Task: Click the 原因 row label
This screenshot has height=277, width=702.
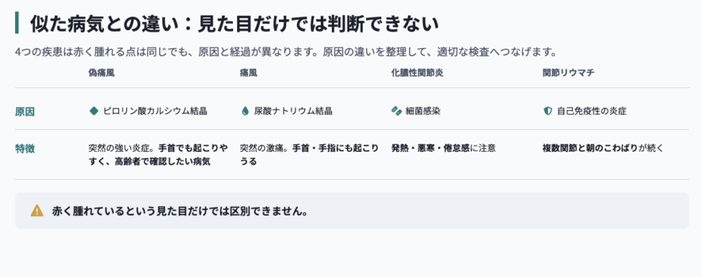Action: [25, 111]
